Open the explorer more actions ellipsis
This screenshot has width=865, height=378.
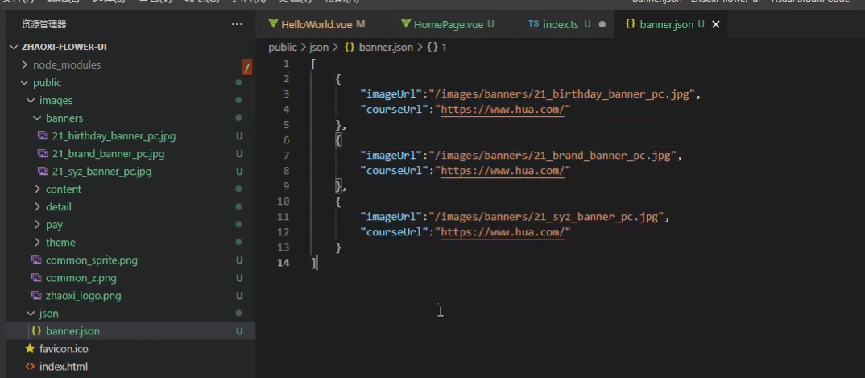[238, 24]
